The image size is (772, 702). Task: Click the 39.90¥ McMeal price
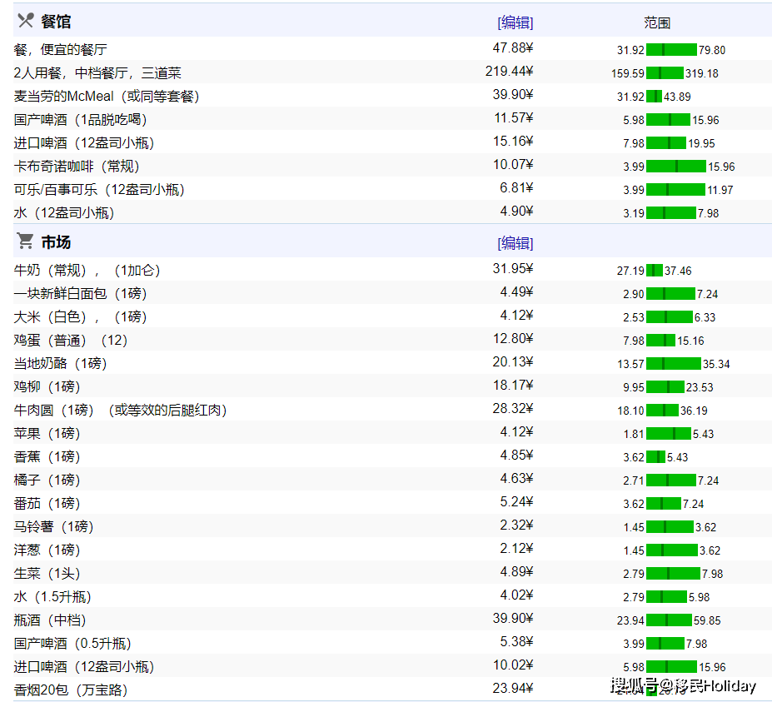tap(513, 95)
